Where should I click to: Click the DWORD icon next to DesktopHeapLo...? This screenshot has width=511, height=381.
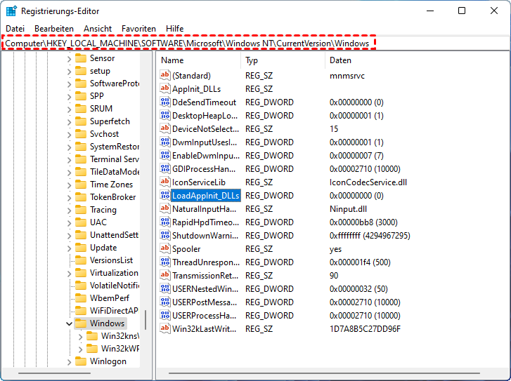click(x=165, y=116)
